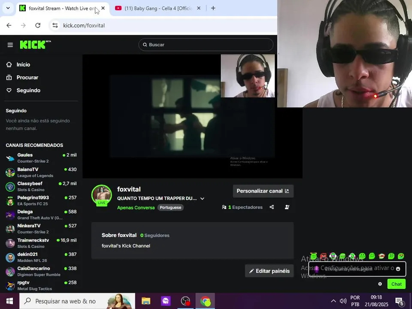Open the Kick sidebar hamburger menu
This screenshot has width=412, height=309.
(x=10, y=45)
